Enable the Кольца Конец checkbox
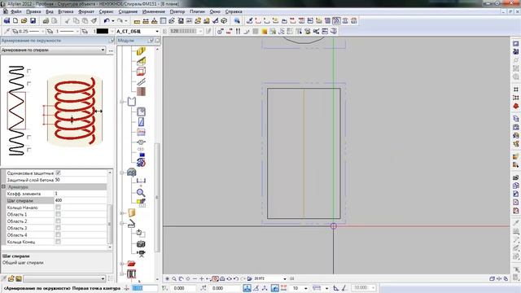521x293 pixels. point(58,242)
